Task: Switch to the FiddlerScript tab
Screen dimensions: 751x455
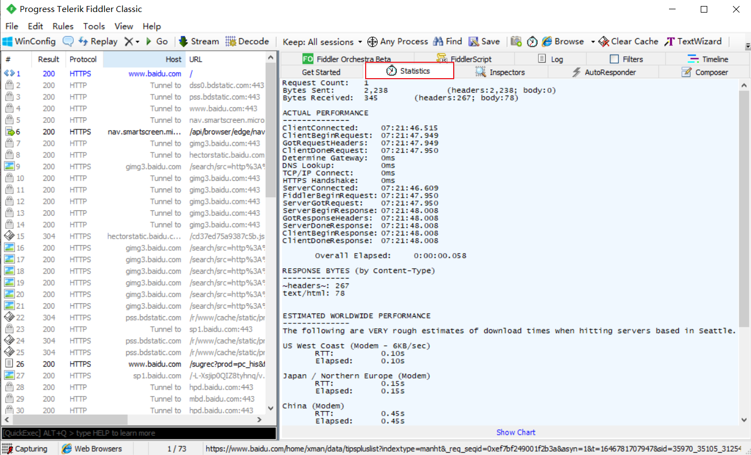Action: (x=464, y=59)
